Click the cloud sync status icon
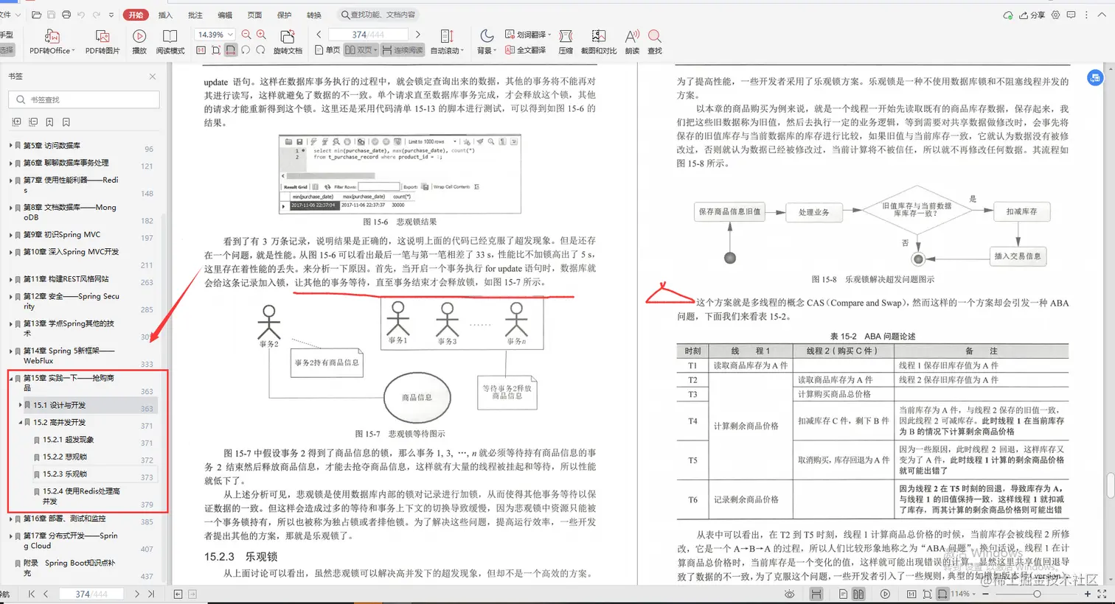The height and width of the screenshot is (604, 1115). click(1008, 15)
